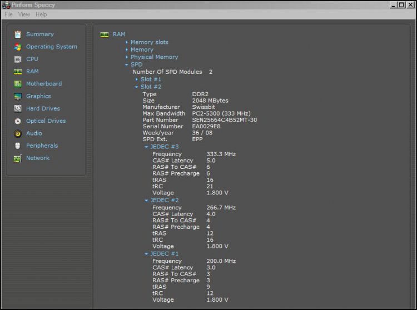This screenshot has width=417, height=310.
Task: Open the File menu
Action: 8,14
